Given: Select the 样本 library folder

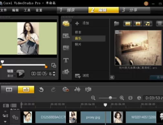Looking at the screenshot, I should [x=78, y=32].
